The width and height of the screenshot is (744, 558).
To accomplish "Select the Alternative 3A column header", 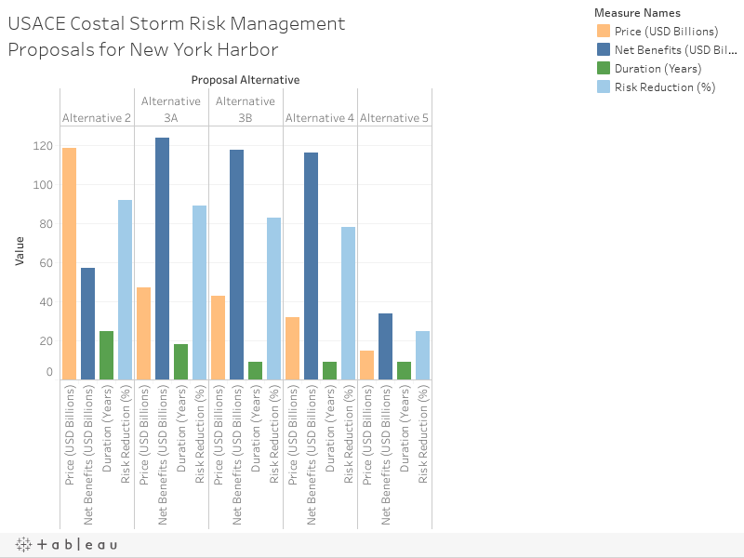I will [x=171, y=110].
